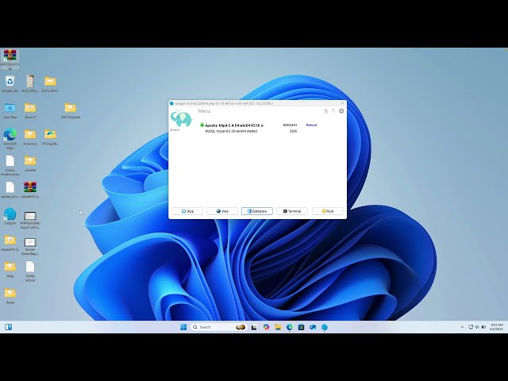
Task: Select the Recycle Bin desktop icon
Action: [x=10, y=82]
